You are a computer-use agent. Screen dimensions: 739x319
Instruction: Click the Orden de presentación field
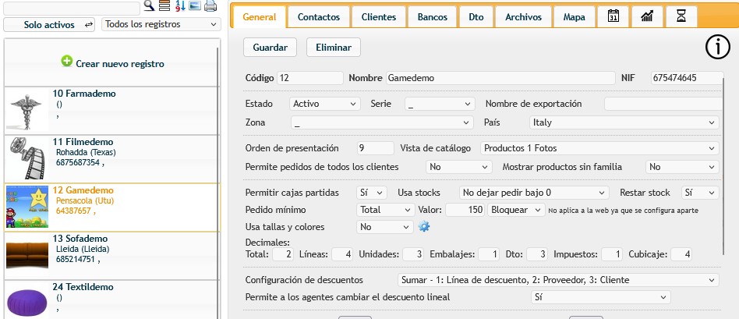pos(375,148)
